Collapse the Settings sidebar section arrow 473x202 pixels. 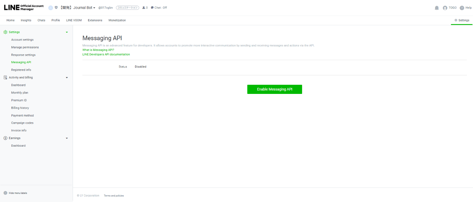(x=67, y=32)
